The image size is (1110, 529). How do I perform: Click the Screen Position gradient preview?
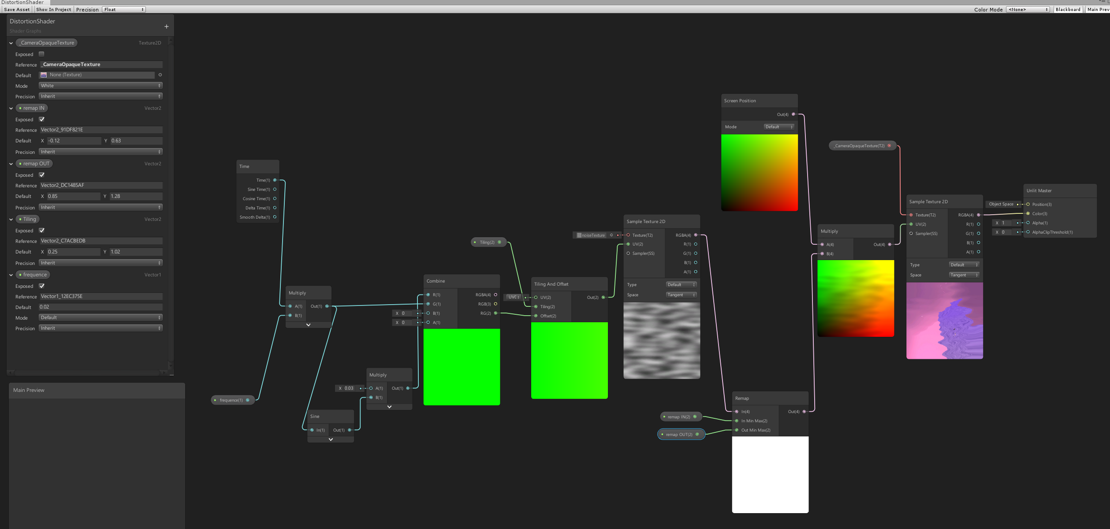point(759,172)
